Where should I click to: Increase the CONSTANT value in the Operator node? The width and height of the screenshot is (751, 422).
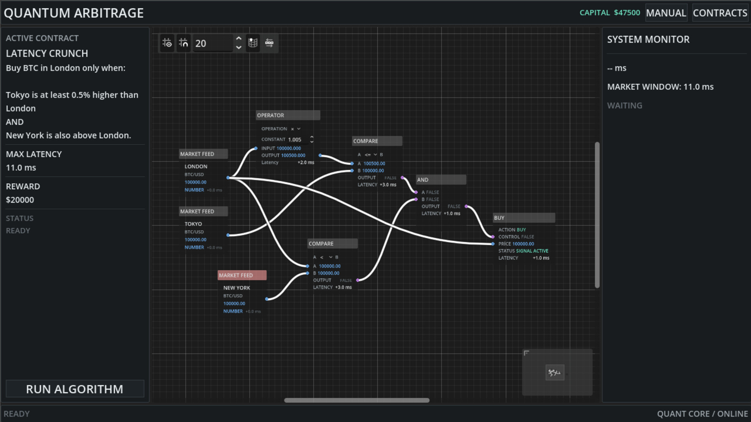(x=312, y=137)
